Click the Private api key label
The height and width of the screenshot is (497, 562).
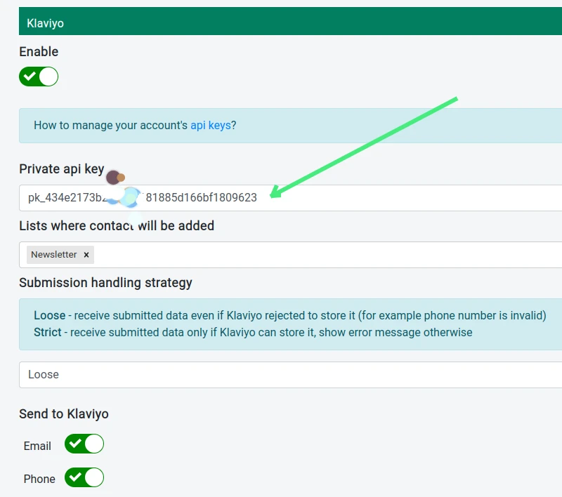coord(62,169)
